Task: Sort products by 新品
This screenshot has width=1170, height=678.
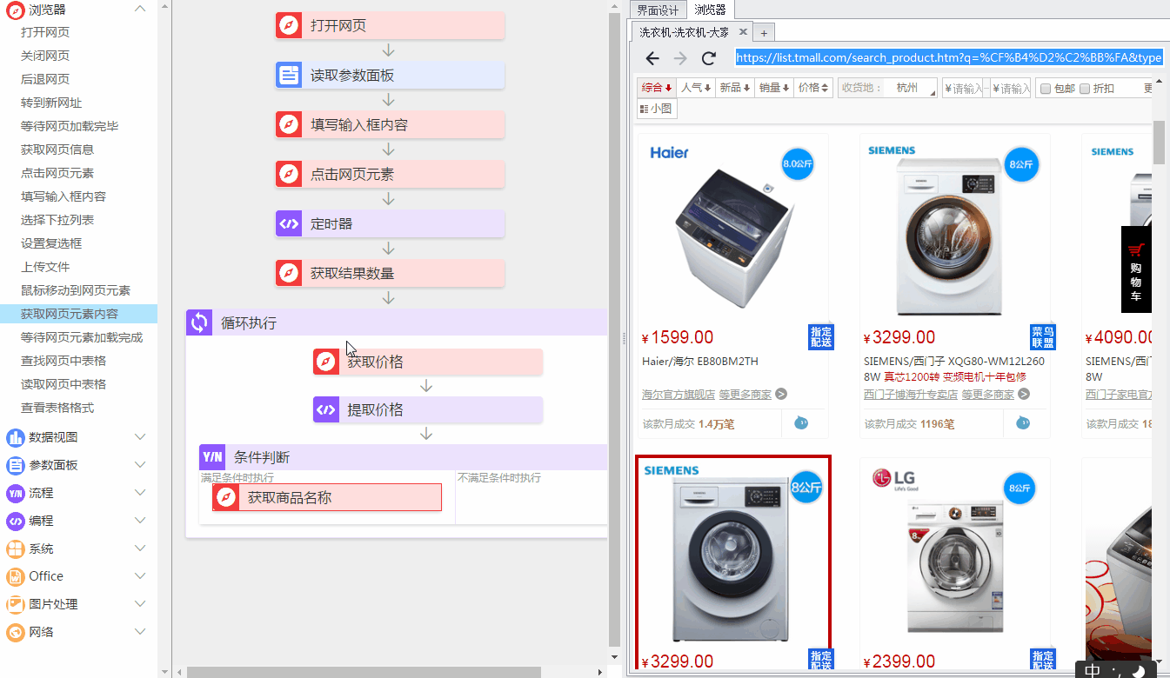Action: coord(735,88)
